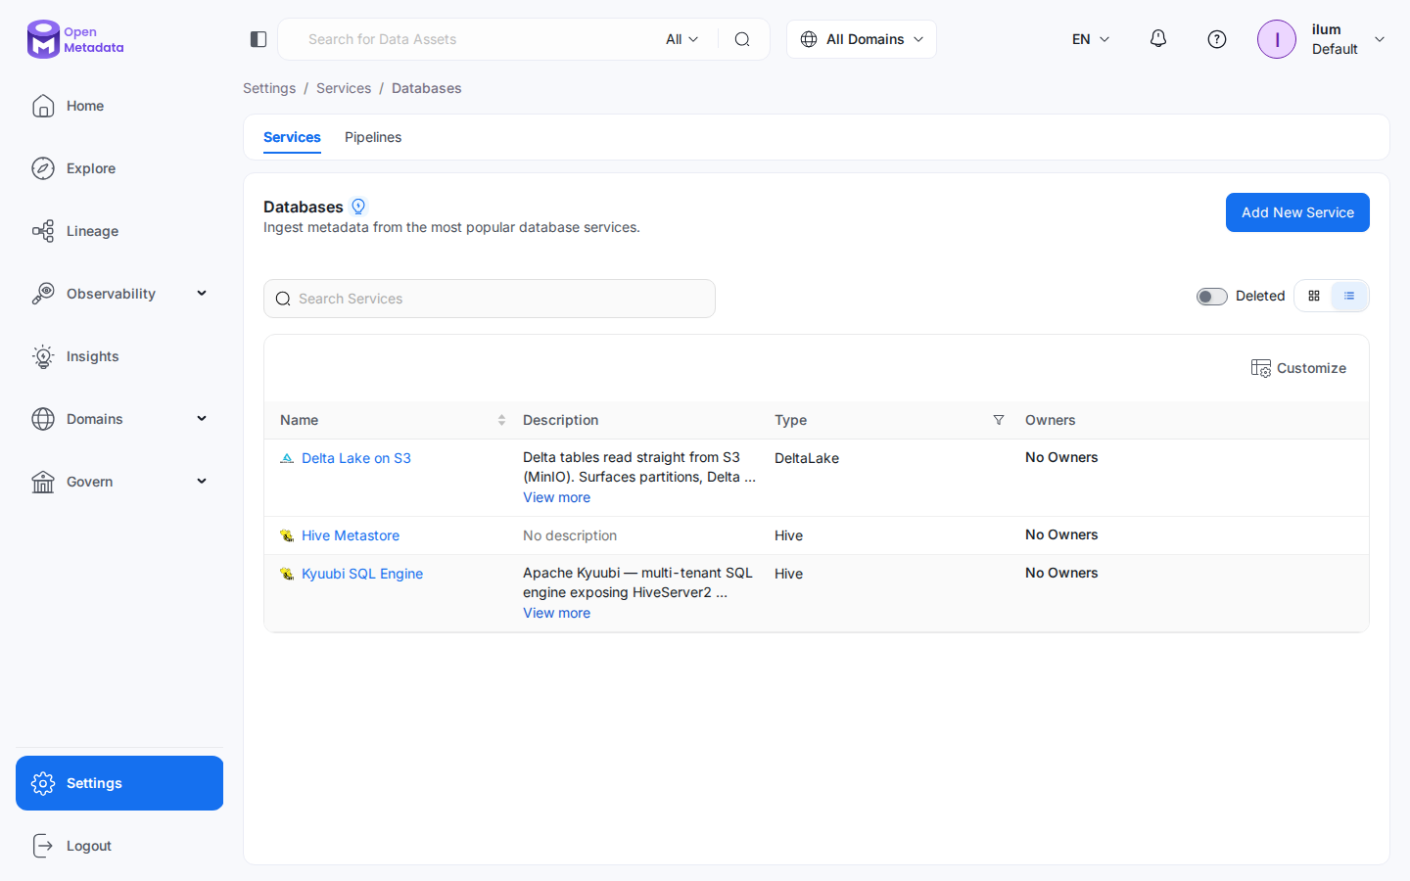Open the Hive Metastore link
Image resolution: width=1410 pixels, height=881 pixels.
click(x=351, y=535)
